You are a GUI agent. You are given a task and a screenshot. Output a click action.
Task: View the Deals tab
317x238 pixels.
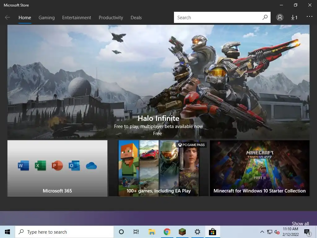pyautogui.click(x=136, y=18)
